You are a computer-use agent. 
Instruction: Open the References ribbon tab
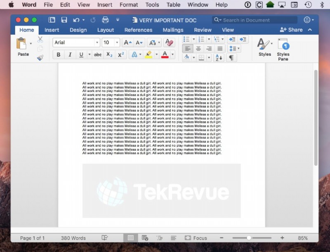coord(138,30)
